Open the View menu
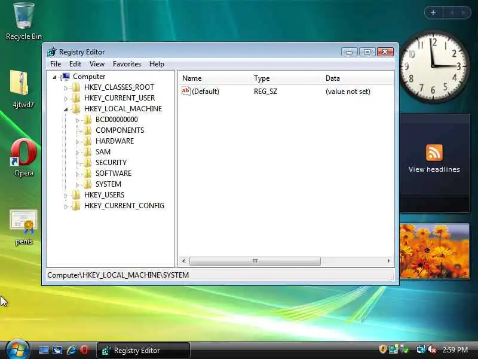478x359 pixels. (97, 64)
